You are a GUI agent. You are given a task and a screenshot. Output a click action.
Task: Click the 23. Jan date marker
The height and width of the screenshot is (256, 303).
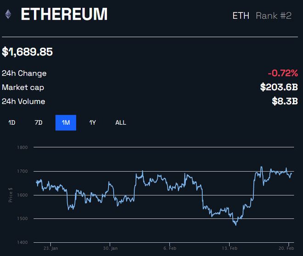tap(51, 248)
